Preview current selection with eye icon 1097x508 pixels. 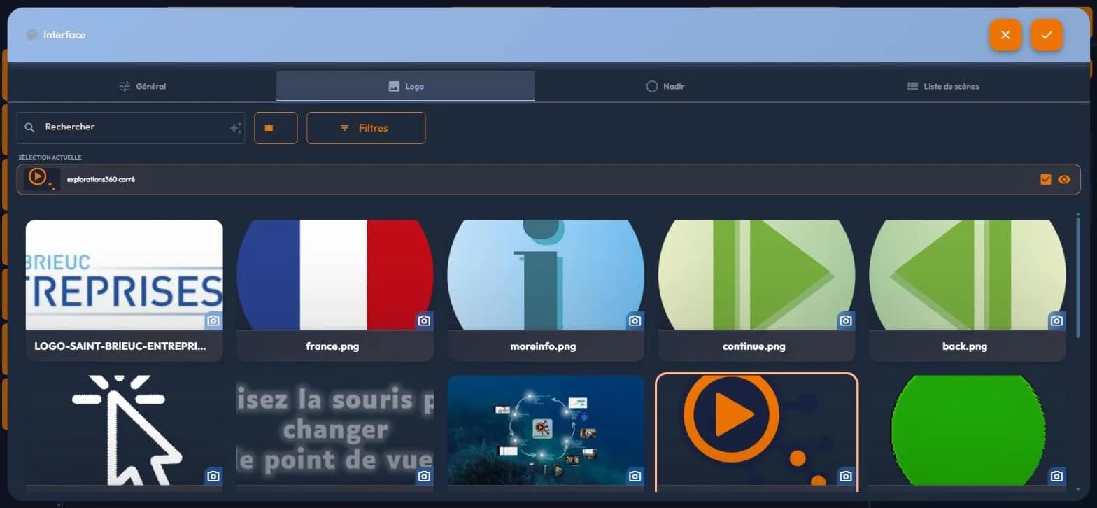1064,180
